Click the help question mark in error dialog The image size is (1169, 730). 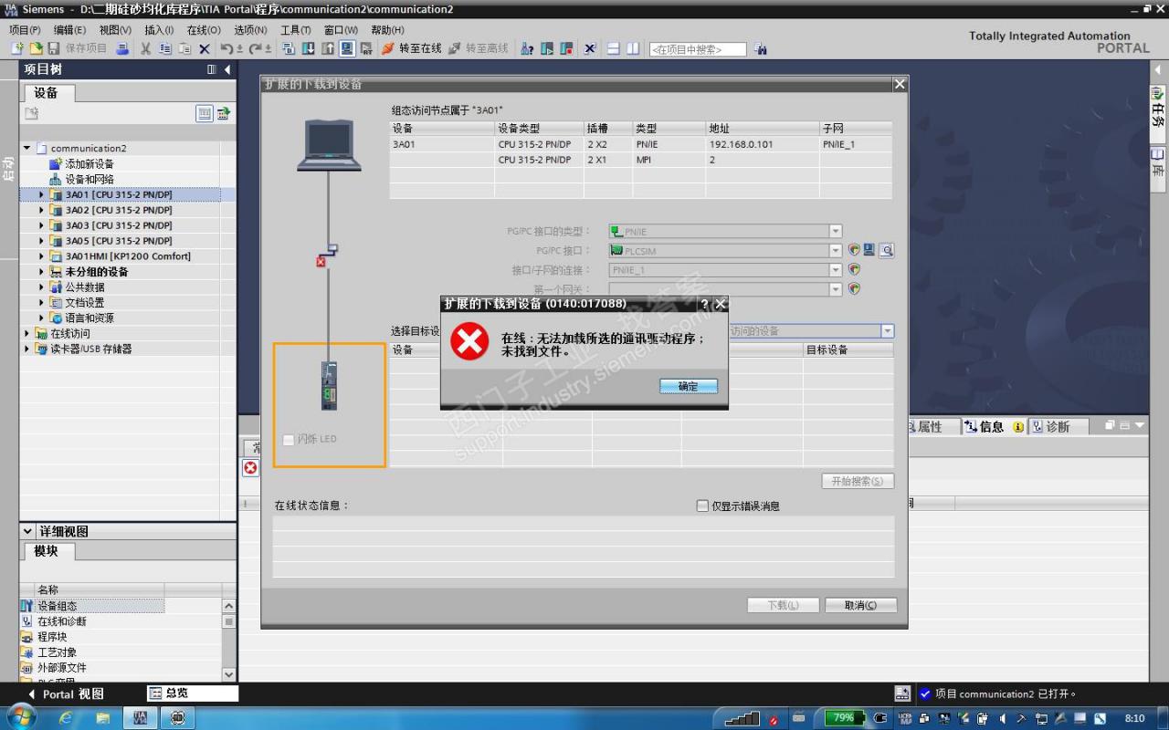pos(704,304)
